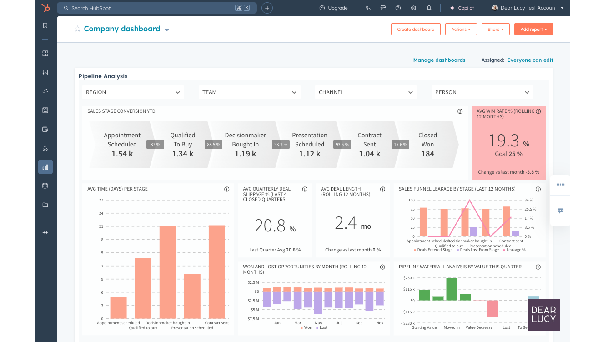Screen dimensions: 608x342
Task: Expand the REGION filter dropdown
Action: tap(133, 92)
